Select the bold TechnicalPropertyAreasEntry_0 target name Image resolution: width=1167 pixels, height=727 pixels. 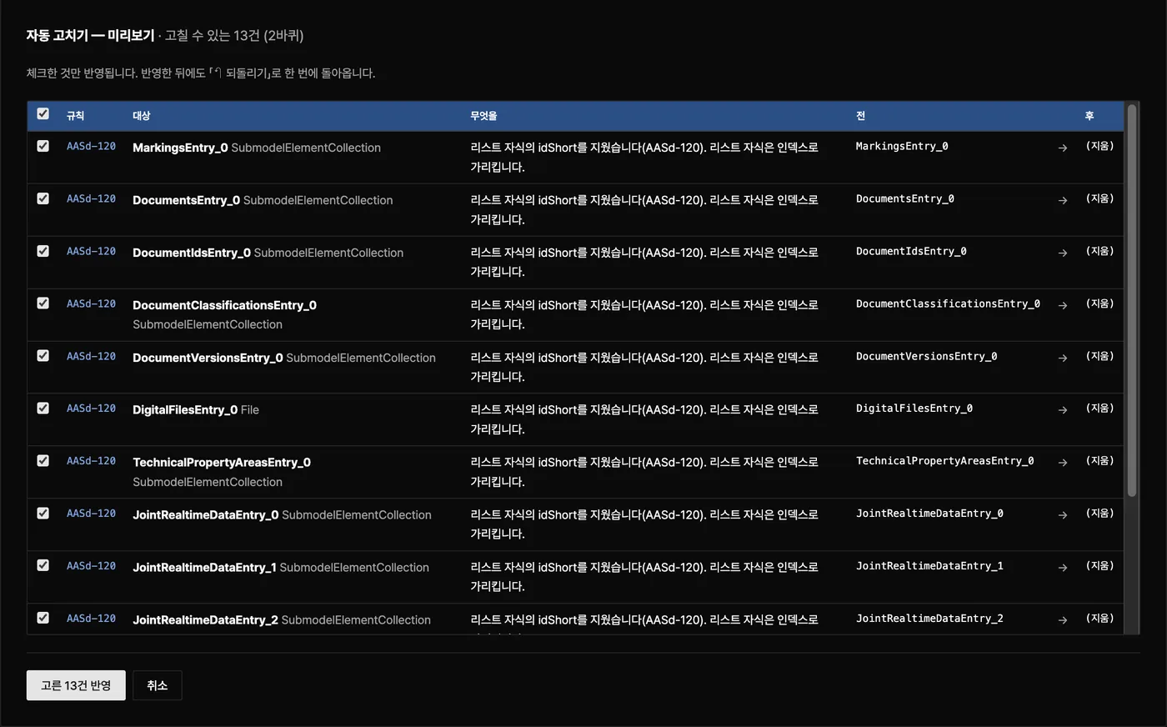pyautogui.click(x=222, y=463)
